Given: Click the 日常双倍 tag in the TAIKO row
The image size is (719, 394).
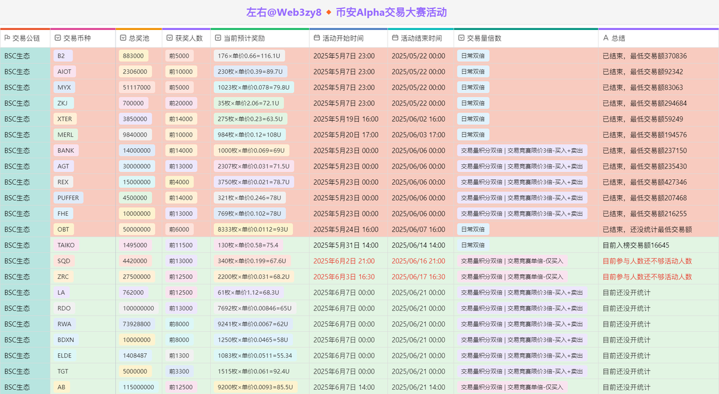Looking at the screenshot, I should [x=473, y=245].
